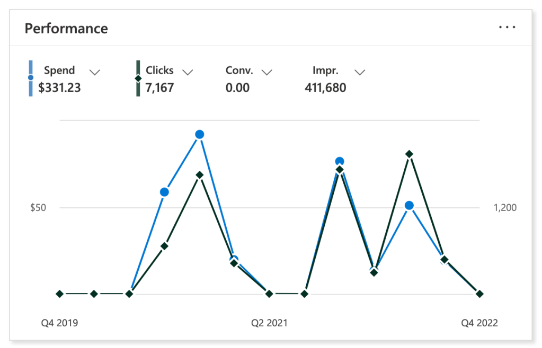The image size is (542, 348).
Task: Click the Q2 2021 axis label
Action: coord(269,323)
